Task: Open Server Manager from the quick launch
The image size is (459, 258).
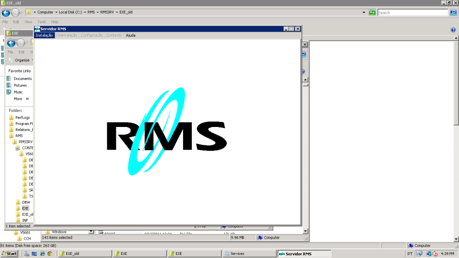Action: (x=27, y=253)
